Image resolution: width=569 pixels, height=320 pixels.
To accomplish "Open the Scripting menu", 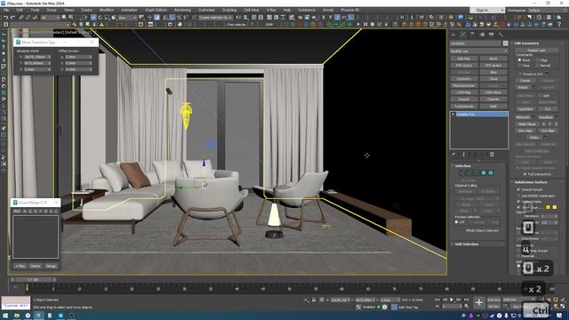I will tap(229, 10).
